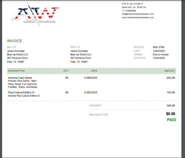Open the info@theamericanwholesalers.com email link

(x=138, y=14)
